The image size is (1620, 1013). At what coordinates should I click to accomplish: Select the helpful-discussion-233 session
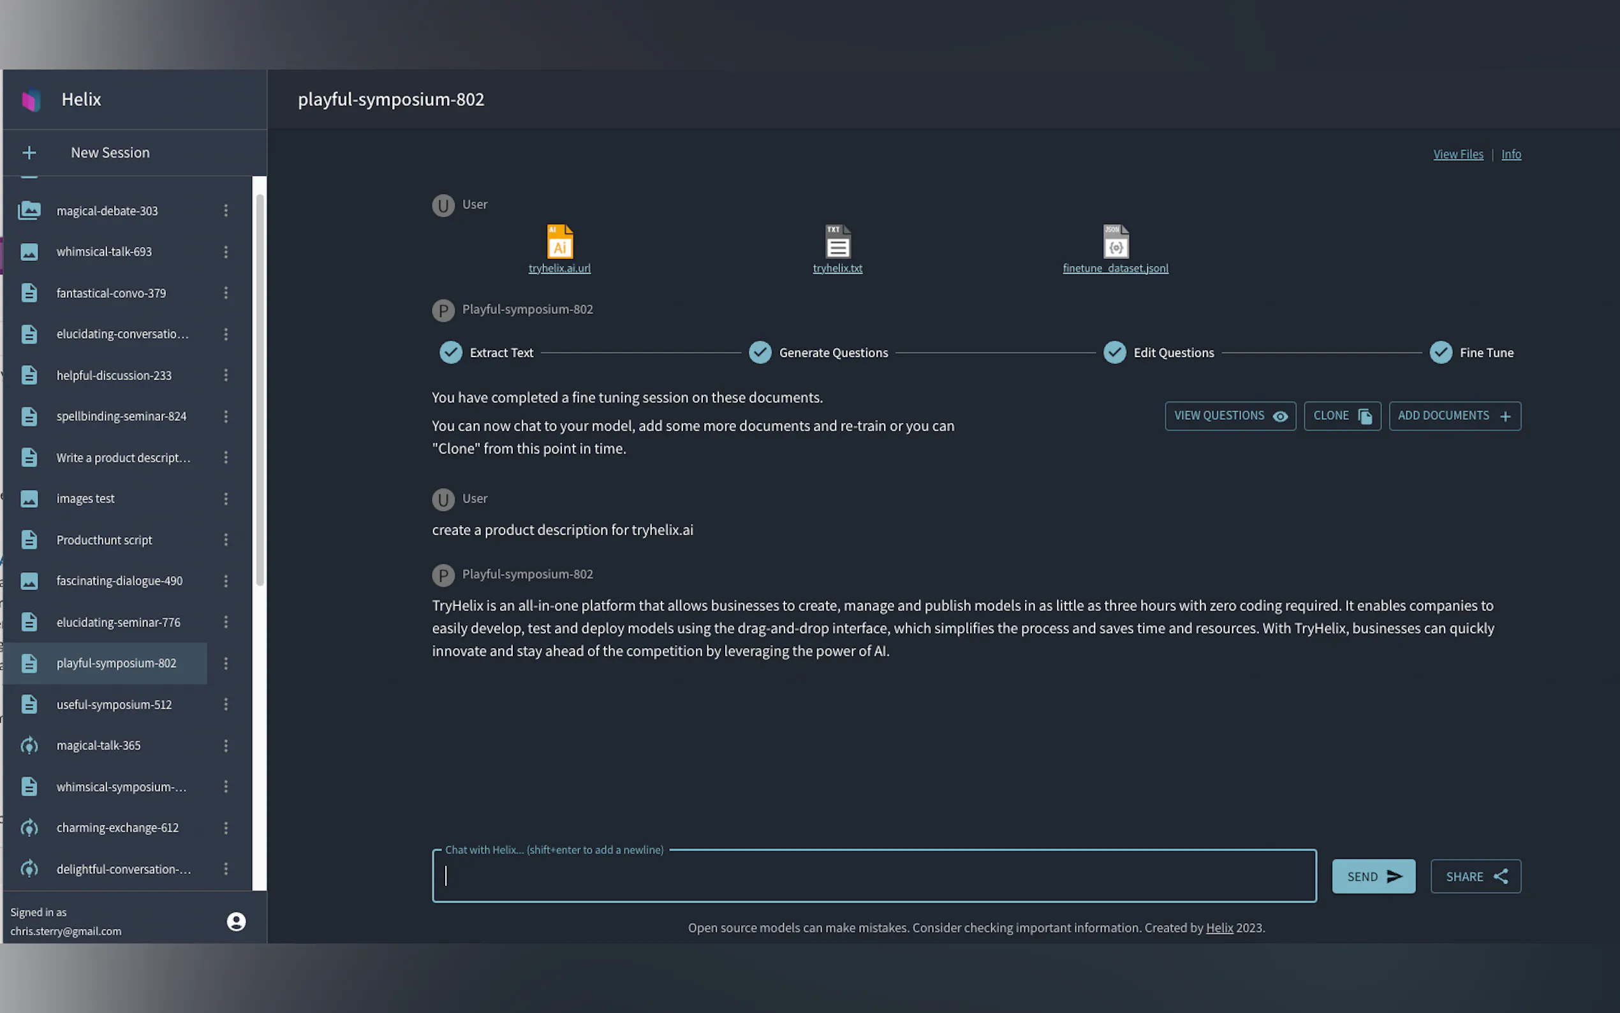114,375
